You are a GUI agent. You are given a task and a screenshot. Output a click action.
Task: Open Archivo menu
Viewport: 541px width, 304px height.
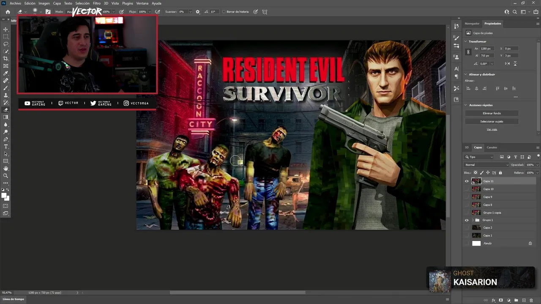point(15,3)
